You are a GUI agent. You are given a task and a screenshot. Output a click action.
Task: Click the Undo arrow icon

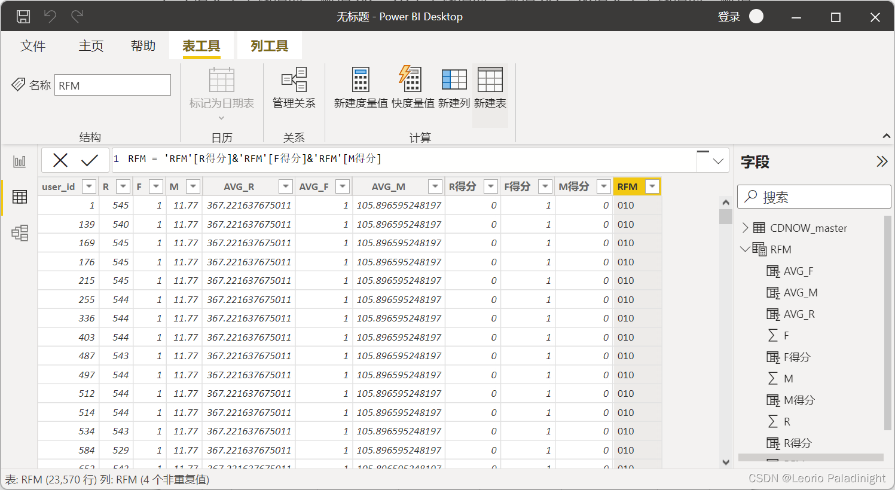(50, 17)
